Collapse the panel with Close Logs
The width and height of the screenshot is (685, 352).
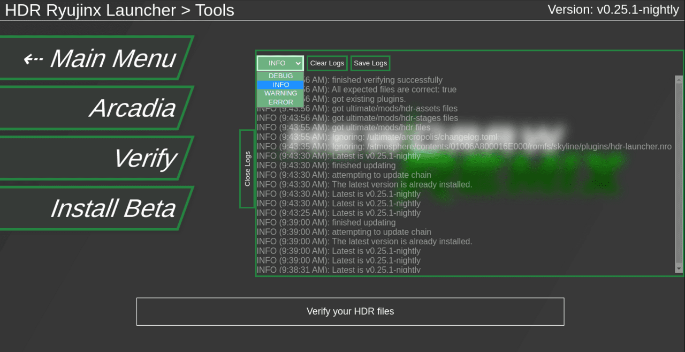point(247,169)
